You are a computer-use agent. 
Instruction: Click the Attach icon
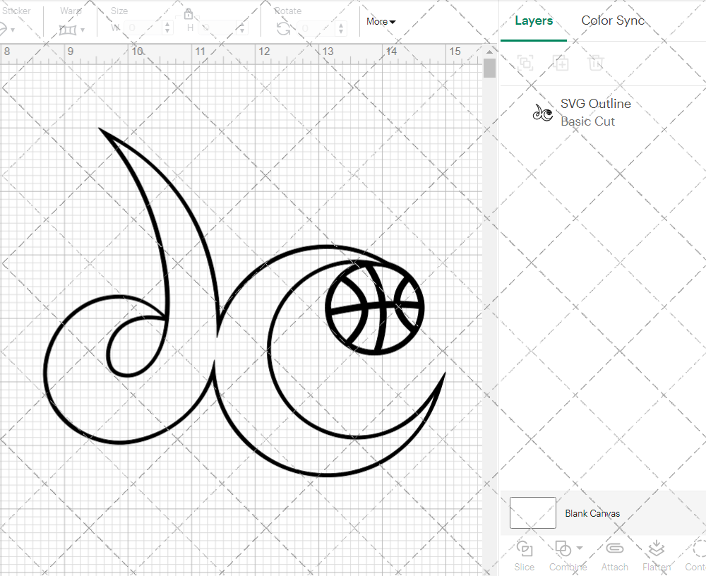[614, 548]
